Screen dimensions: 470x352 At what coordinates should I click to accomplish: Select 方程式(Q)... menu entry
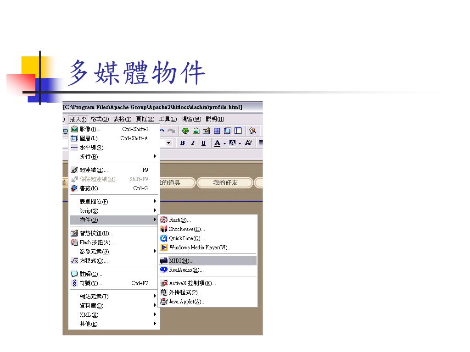coord(114,261)
